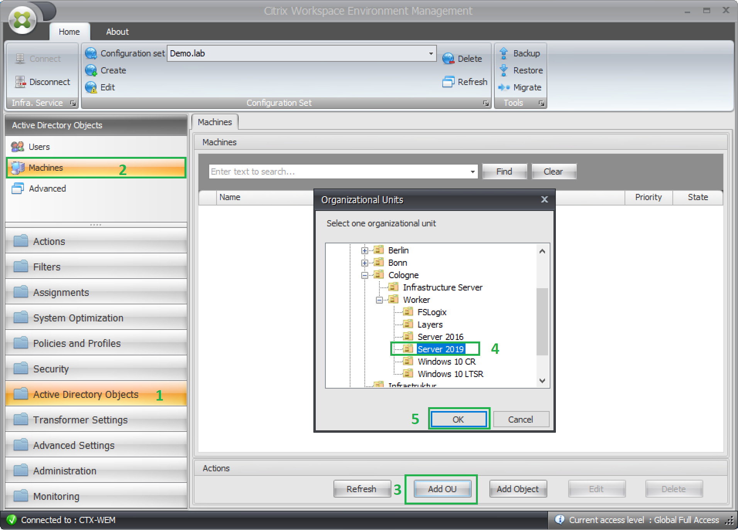Click the Delete configuration set icon
The image size is (738, 530).
[448, 59]
